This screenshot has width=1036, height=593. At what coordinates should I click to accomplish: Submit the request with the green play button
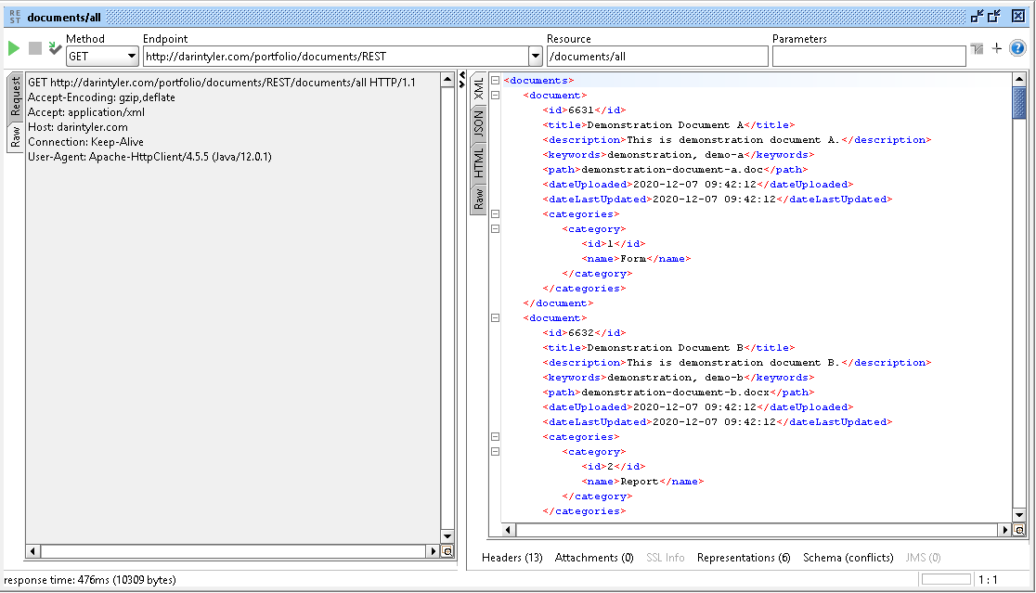pyautogui.click(x=13, y=48)
